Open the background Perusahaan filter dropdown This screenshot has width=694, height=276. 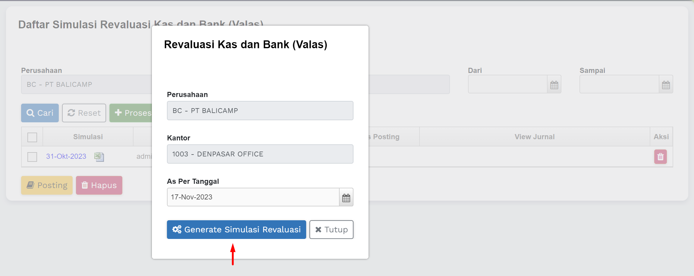(86, 85)
